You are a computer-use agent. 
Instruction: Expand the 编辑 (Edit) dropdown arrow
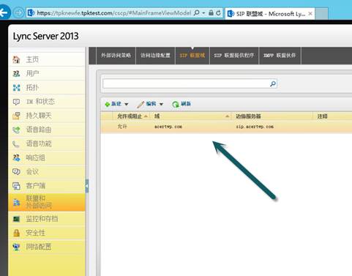161,104
